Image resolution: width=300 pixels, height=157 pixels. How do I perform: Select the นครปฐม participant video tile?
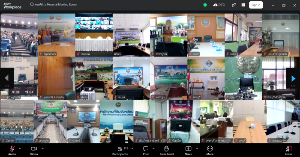(168, 78)
